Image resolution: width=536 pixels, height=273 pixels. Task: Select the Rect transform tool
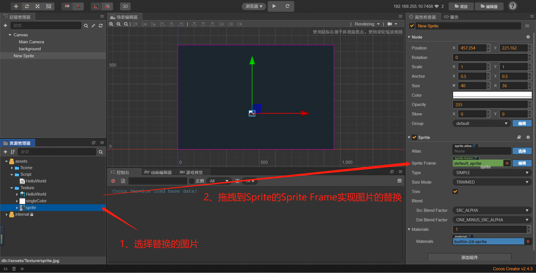[49, 6]
